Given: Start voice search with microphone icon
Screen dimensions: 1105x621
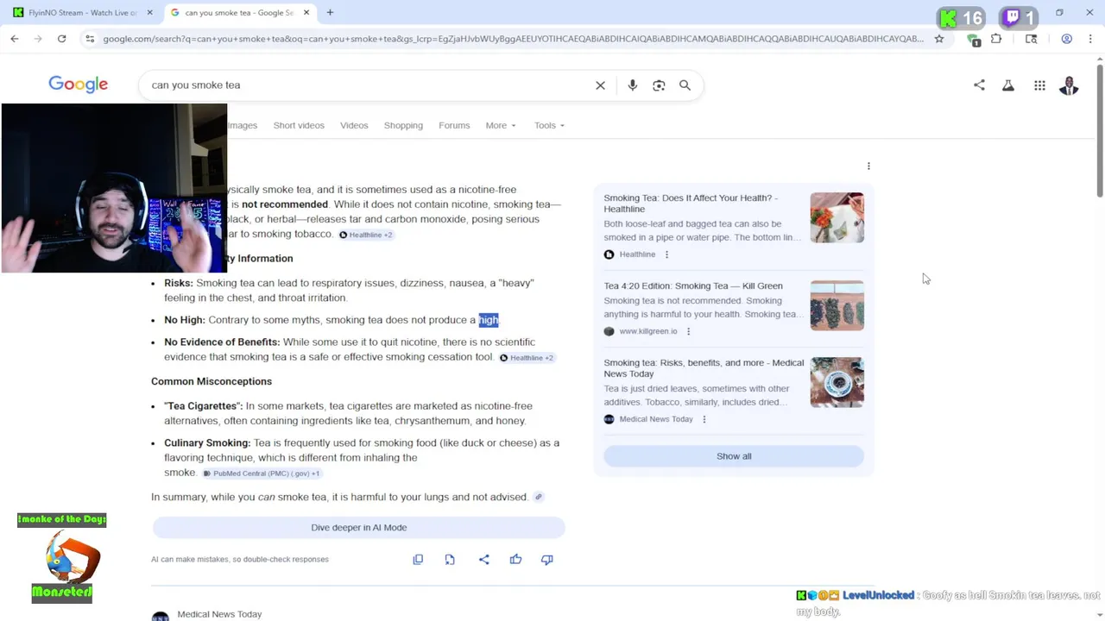Looking at the screenshot, I should tap(633, 85).
